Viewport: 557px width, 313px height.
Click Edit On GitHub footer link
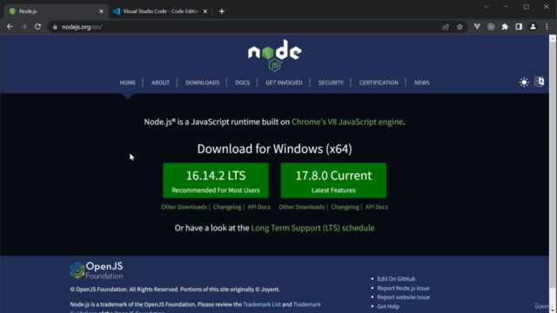(396, 279)
